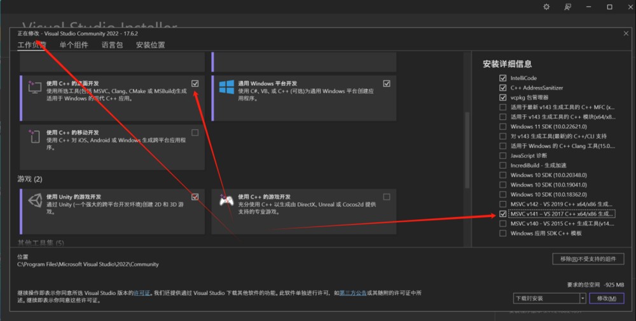Open the 下载时安装 install mode dropdown
This screenshot has height=321, width=636.
[550, 298]
